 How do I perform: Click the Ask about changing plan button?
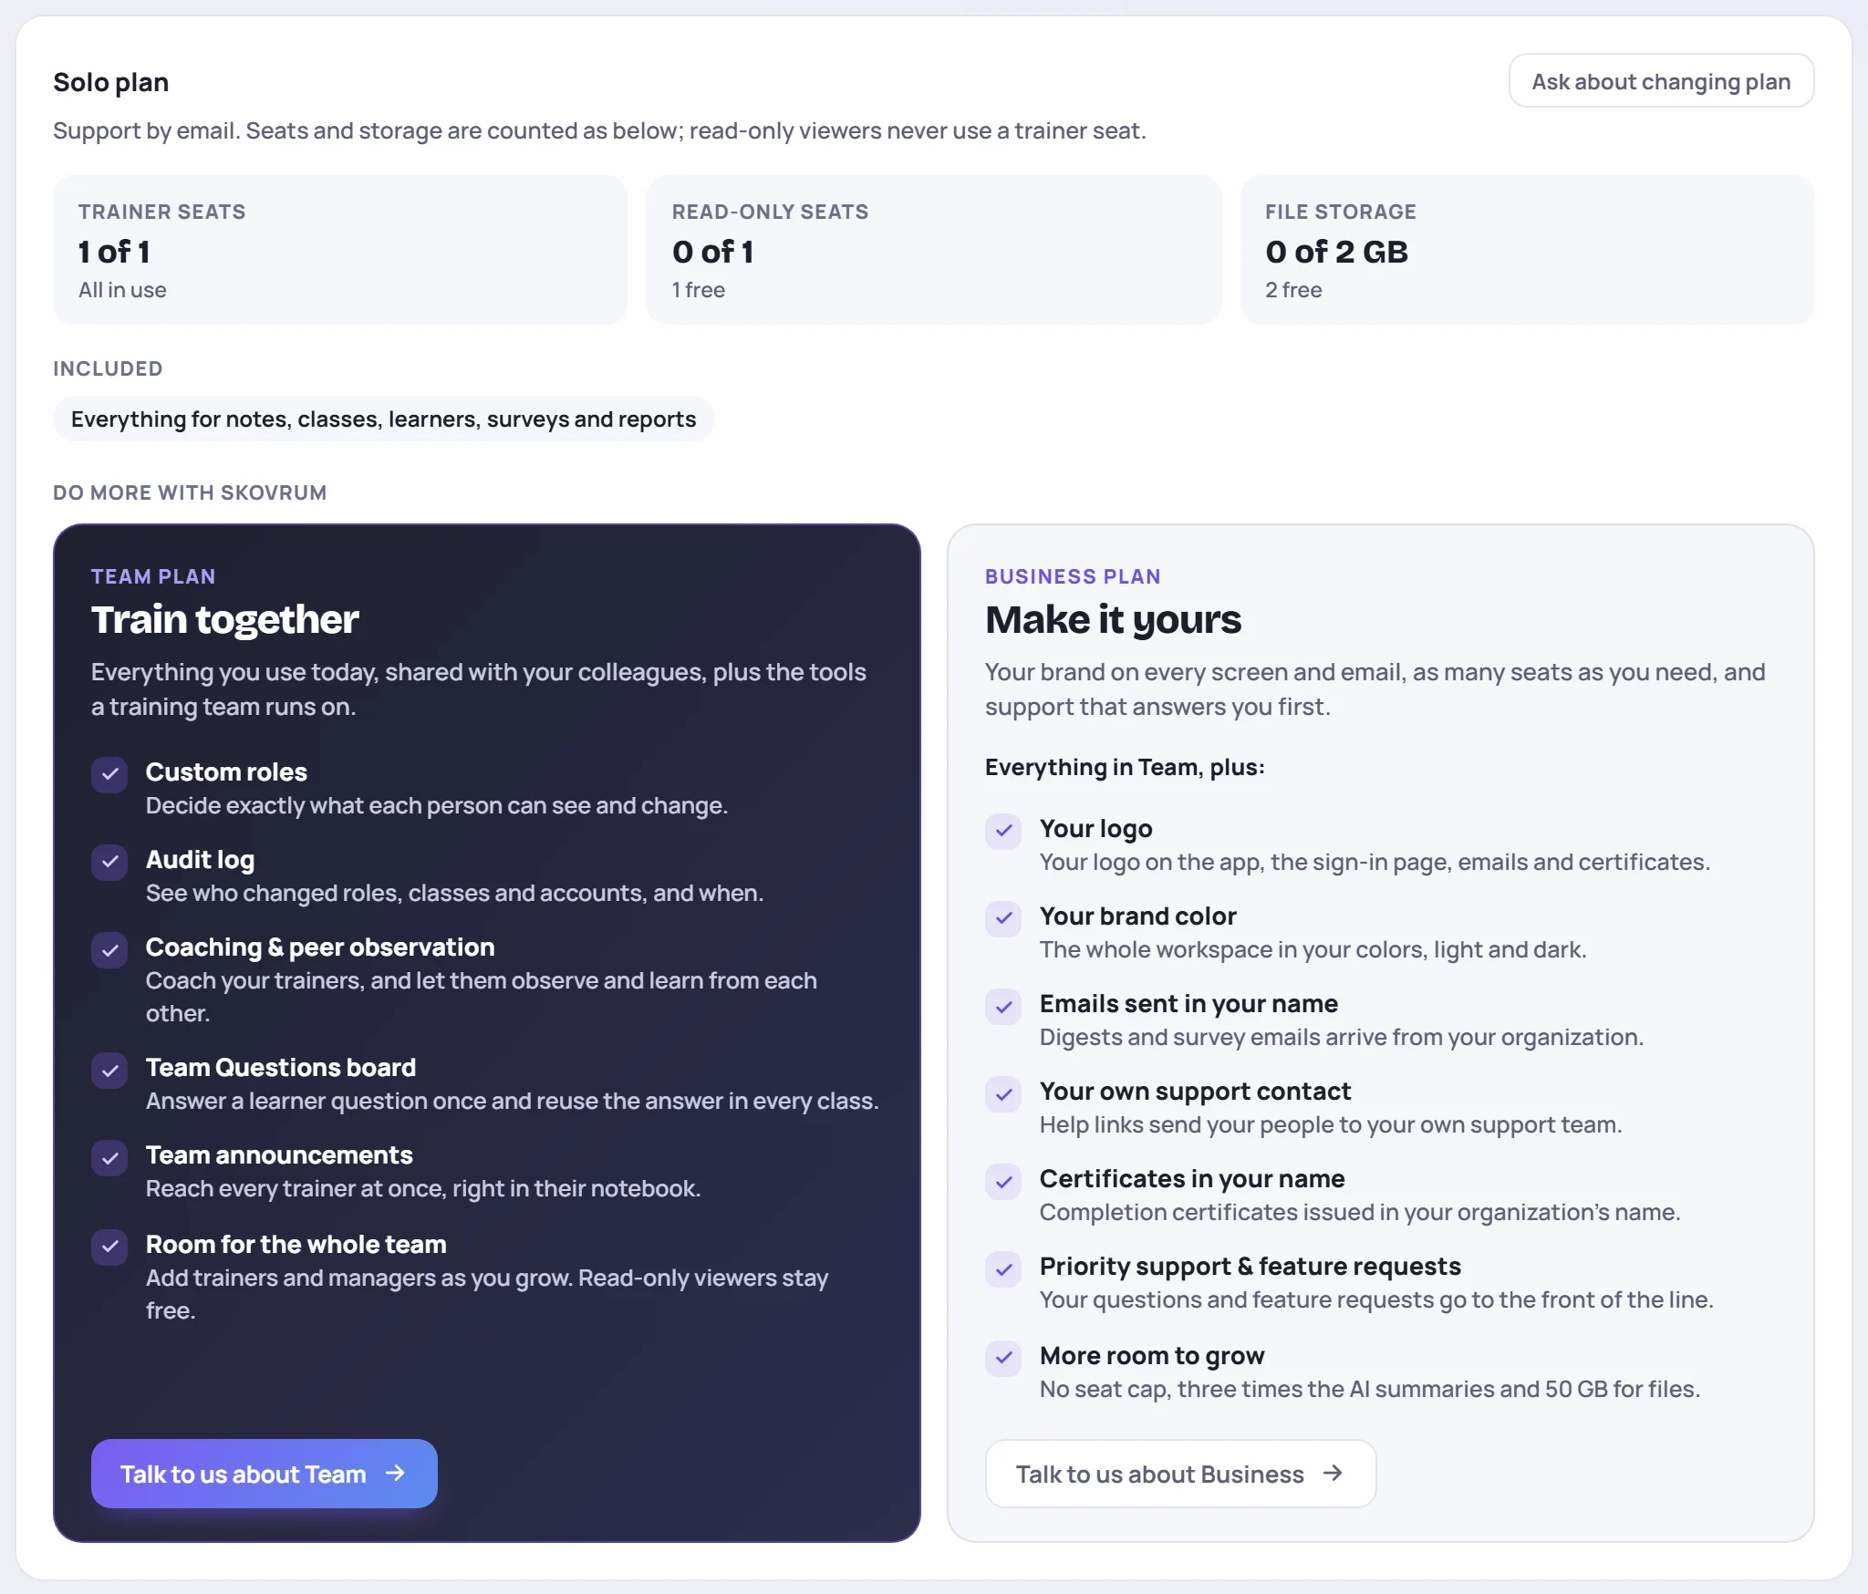pyautogui.click(x=1661, y=81)
